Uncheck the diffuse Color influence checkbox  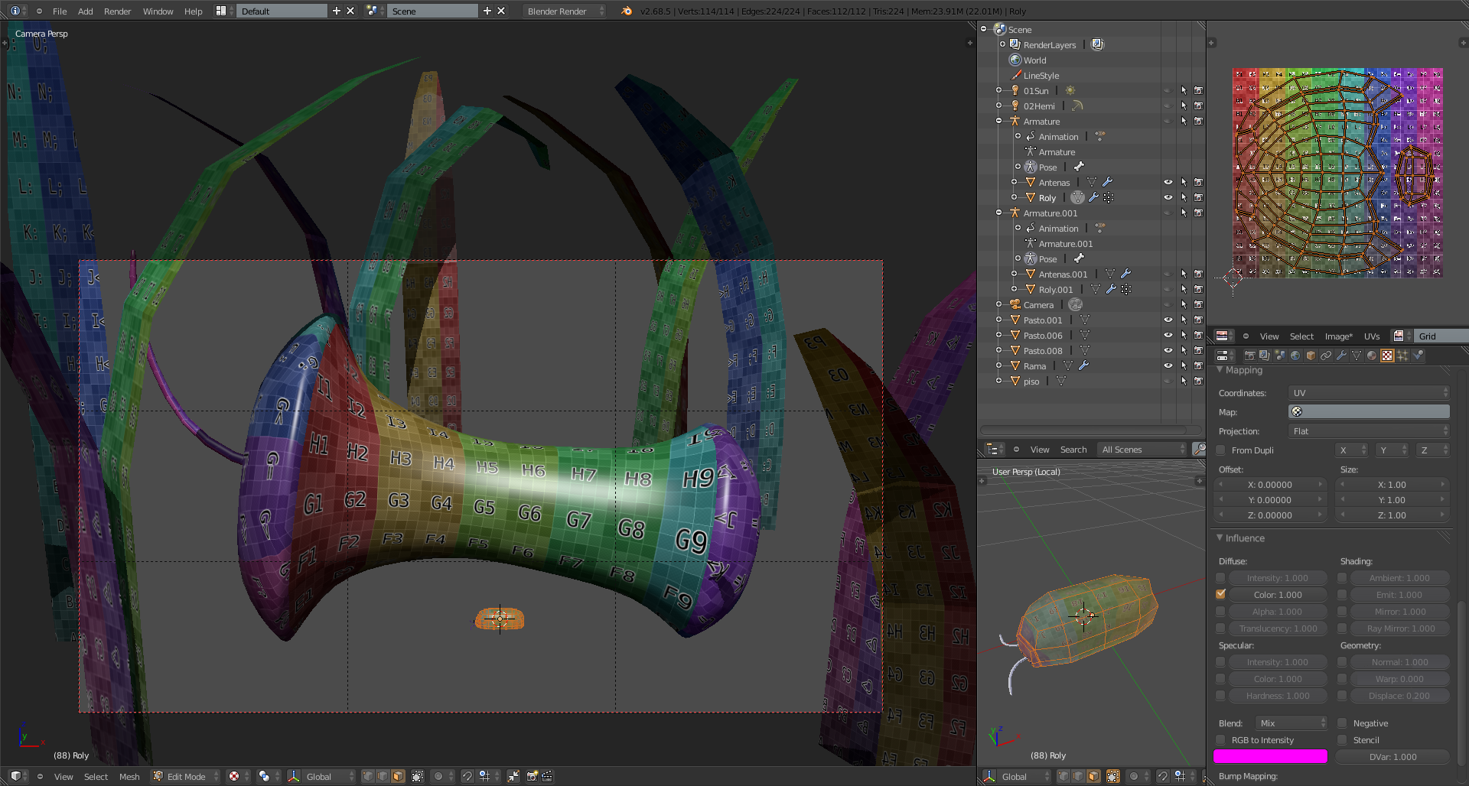(x=1220, y=595)
